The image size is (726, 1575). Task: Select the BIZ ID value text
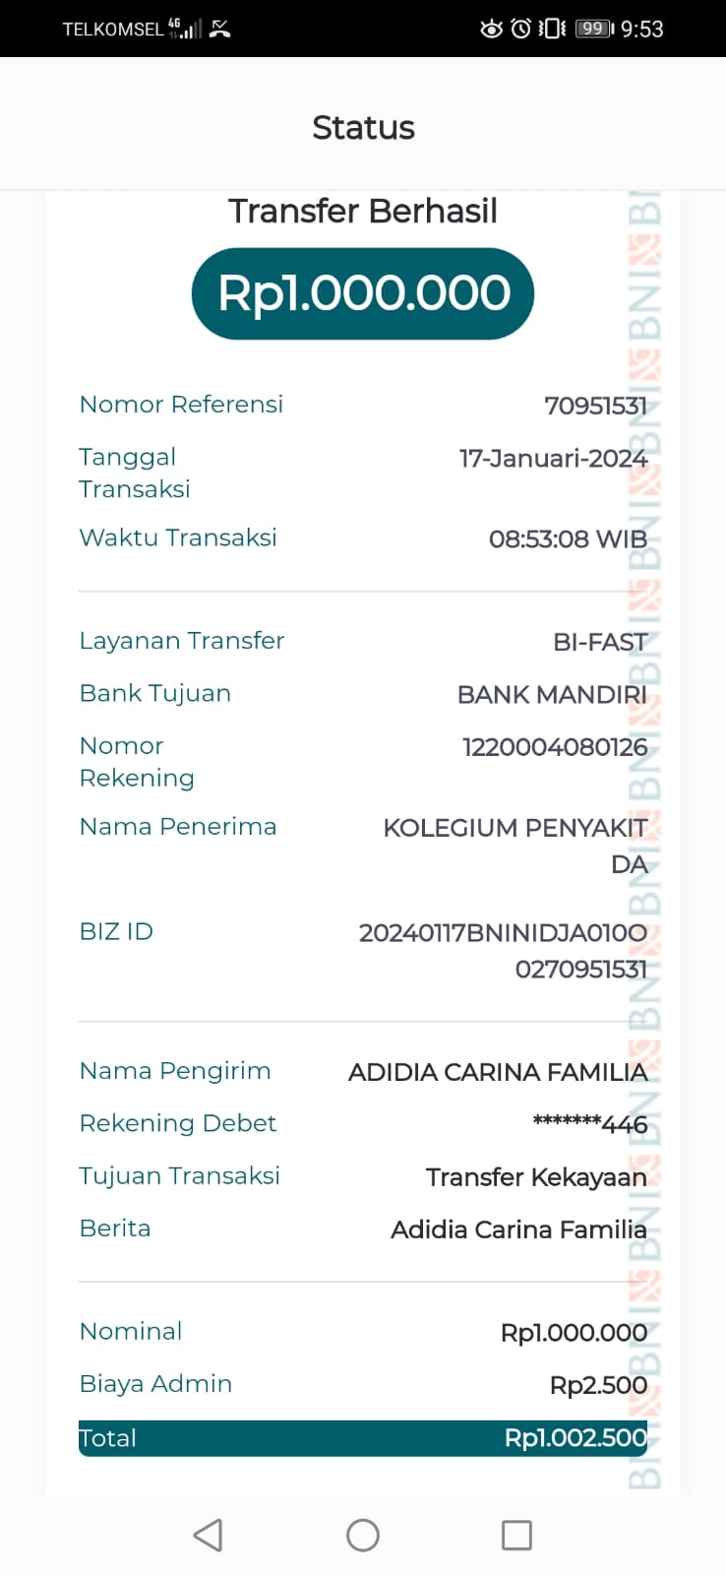point(503,951)
